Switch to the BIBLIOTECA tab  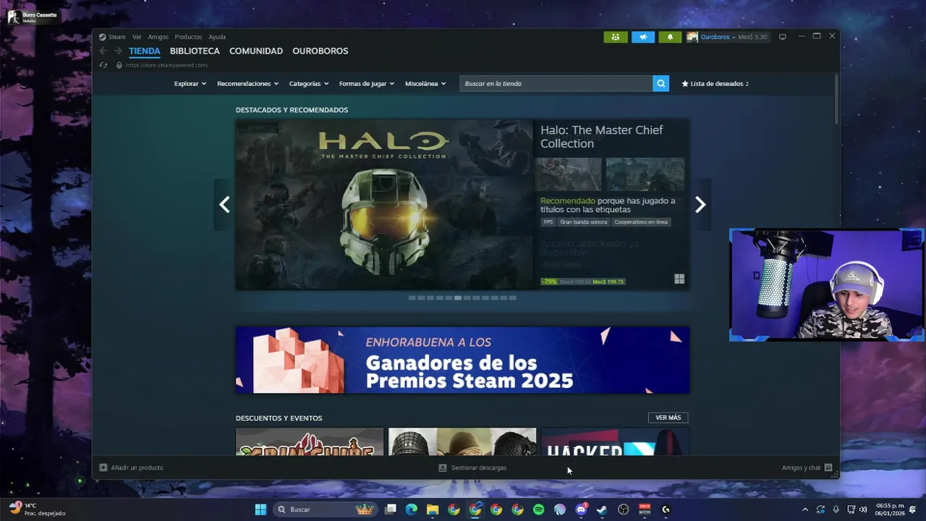click(x=195, y=51)
